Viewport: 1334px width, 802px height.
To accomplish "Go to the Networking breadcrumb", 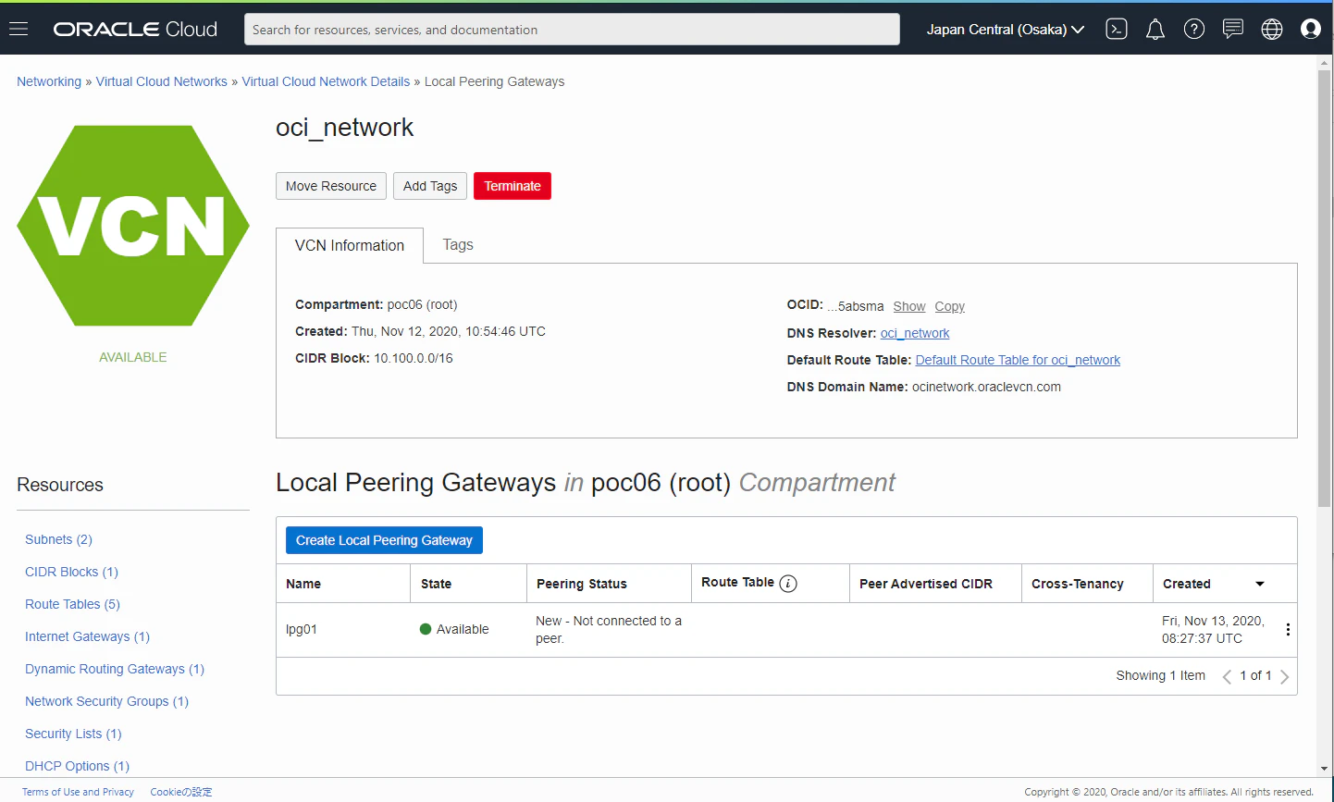I will [x=49, y=81].
